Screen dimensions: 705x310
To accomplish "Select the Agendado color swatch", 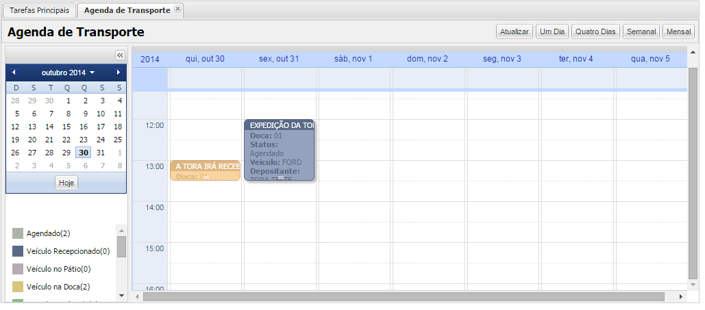I will click(18, 233).
